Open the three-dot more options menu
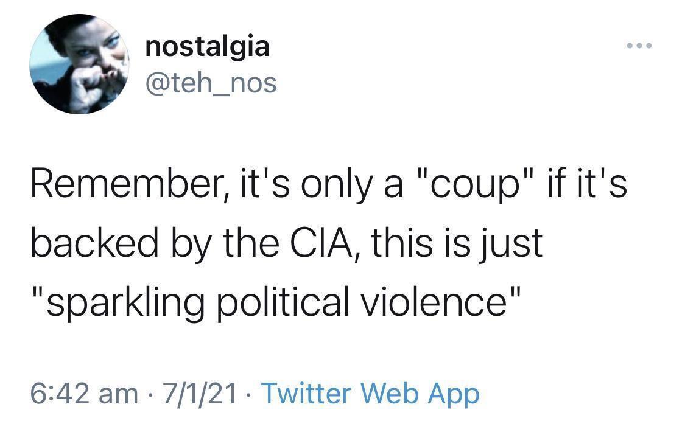The height and width of the screenshot is (435, 685). 639,46
